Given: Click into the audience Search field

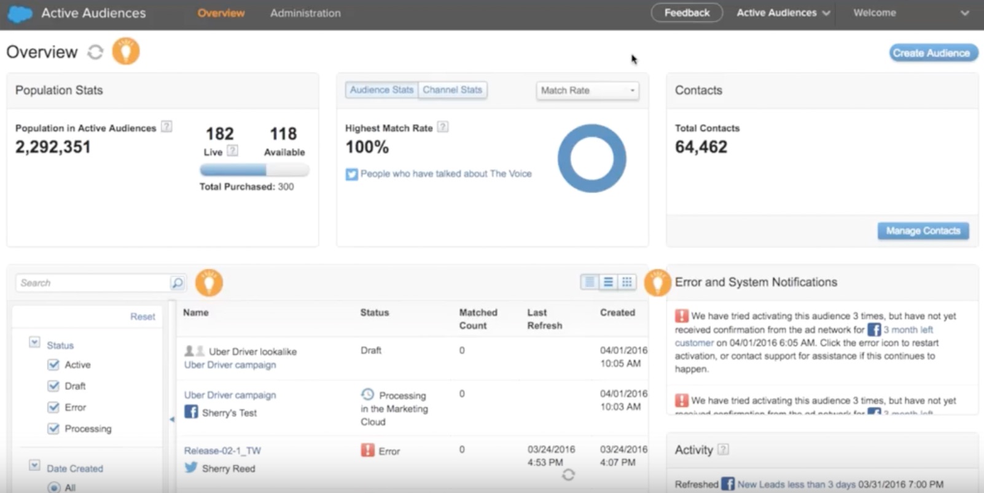Looking at the screenshot, I should click(92, 283).
